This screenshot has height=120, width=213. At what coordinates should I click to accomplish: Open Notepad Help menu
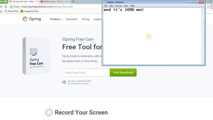point(132,6)
